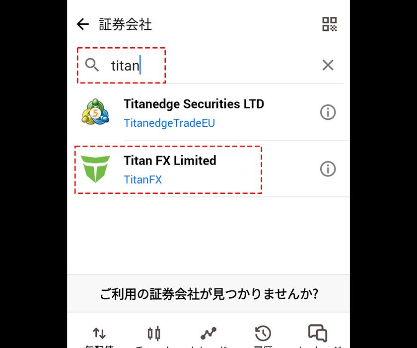This screenshot has width=417, height=348.
Task: Go back using the arrow icon
Action: click(x=83, y=24)
